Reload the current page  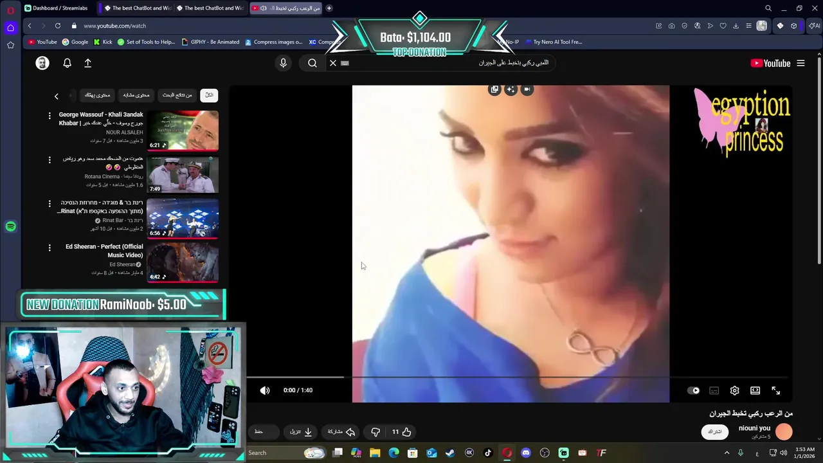click(x=58, y=26)
